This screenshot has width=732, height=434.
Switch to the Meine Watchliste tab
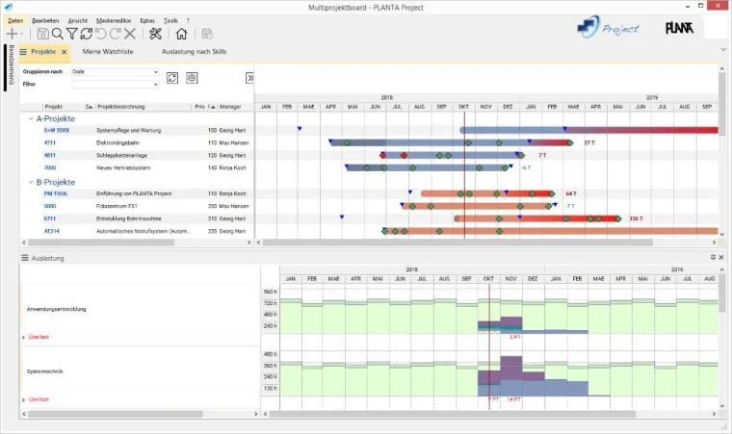pyautogui.click(x=107, y=51)
